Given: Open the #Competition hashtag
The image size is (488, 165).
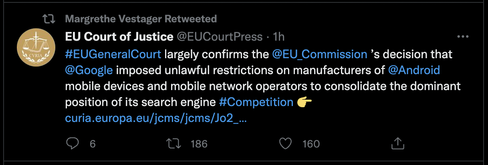Looking at the screenshot, I should click(x=256, y=102).
